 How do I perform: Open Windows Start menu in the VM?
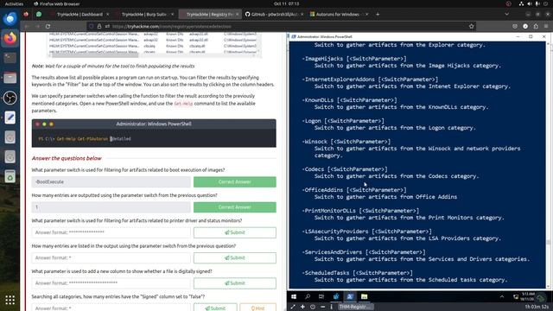point(294,296)
